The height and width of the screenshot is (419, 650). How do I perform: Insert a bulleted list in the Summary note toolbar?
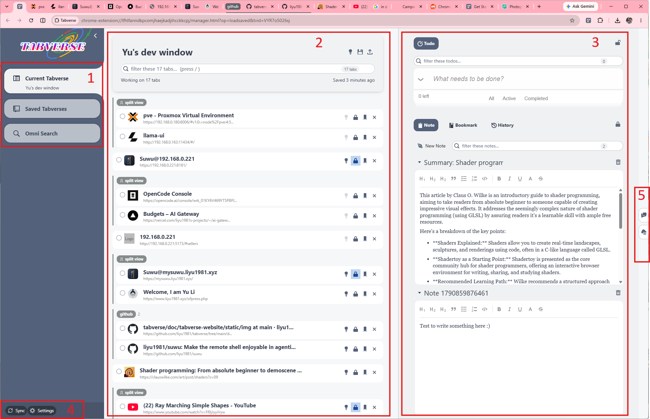(x=464, y=179)
